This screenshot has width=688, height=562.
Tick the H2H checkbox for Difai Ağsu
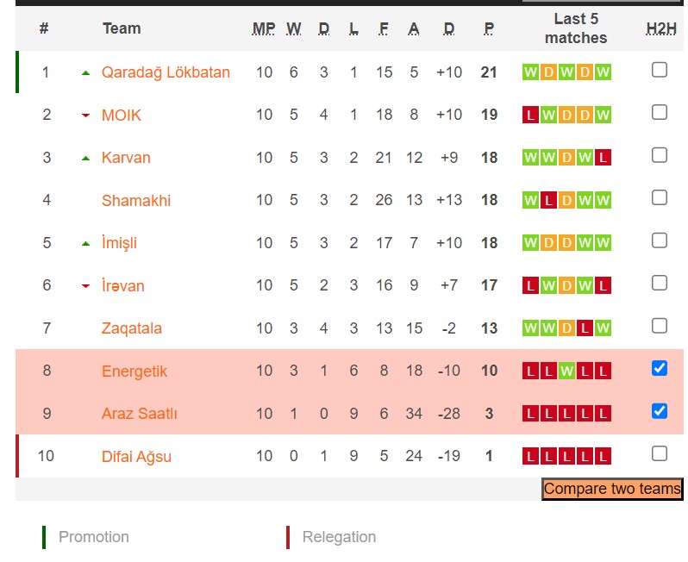click(x=660, y=453)
